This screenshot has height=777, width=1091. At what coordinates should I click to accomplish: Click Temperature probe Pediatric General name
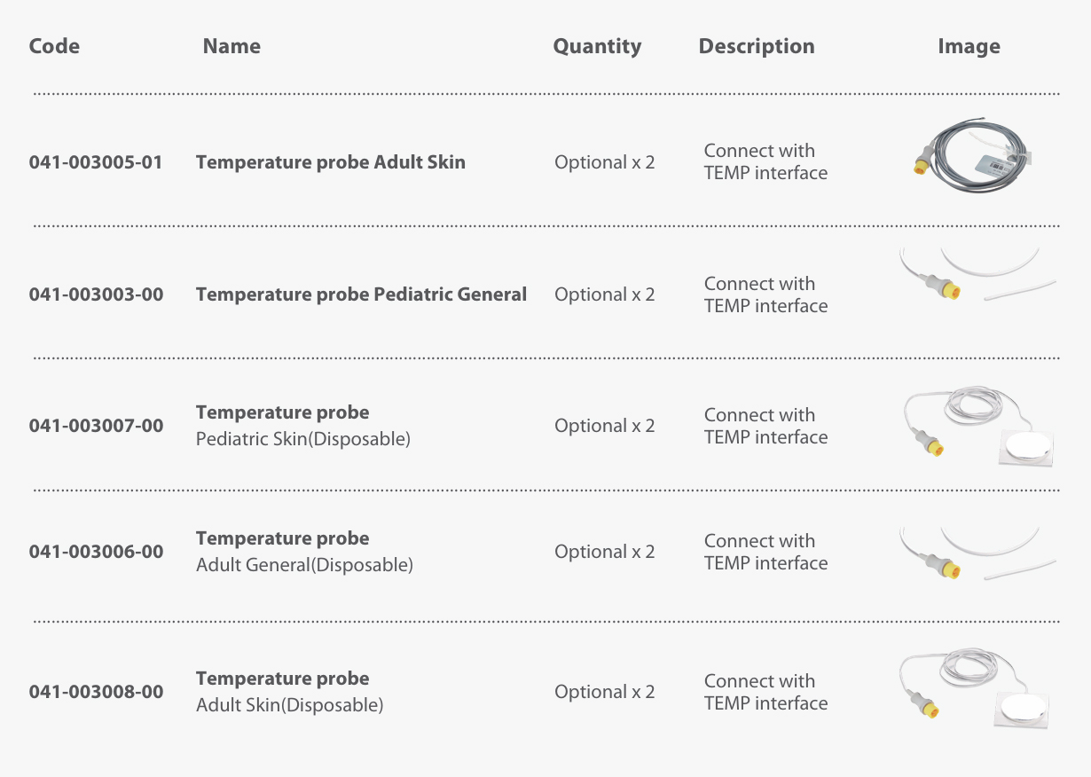pyautogui.click(x=361, y=294)
